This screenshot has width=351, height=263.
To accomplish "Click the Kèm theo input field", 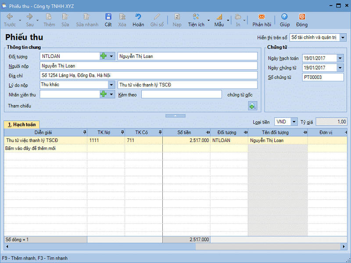I will [182, 94].
